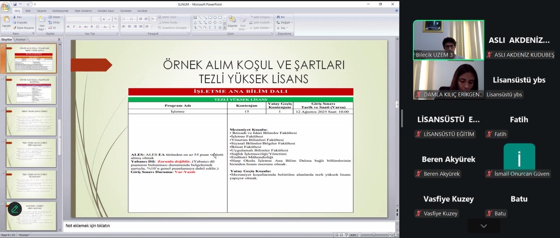Toggle bulleted list formatting
Image resolution: width=560 pixels, height=238 pixels.
123,19
